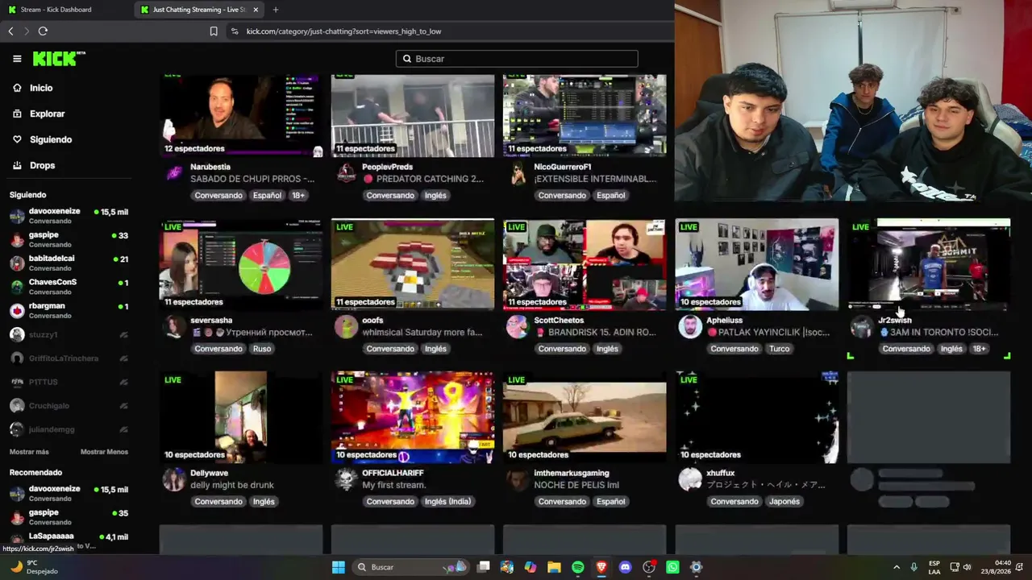Click the stream title 'delly might be drunk'
This screenshot has height=580, width=1032.
232,485
